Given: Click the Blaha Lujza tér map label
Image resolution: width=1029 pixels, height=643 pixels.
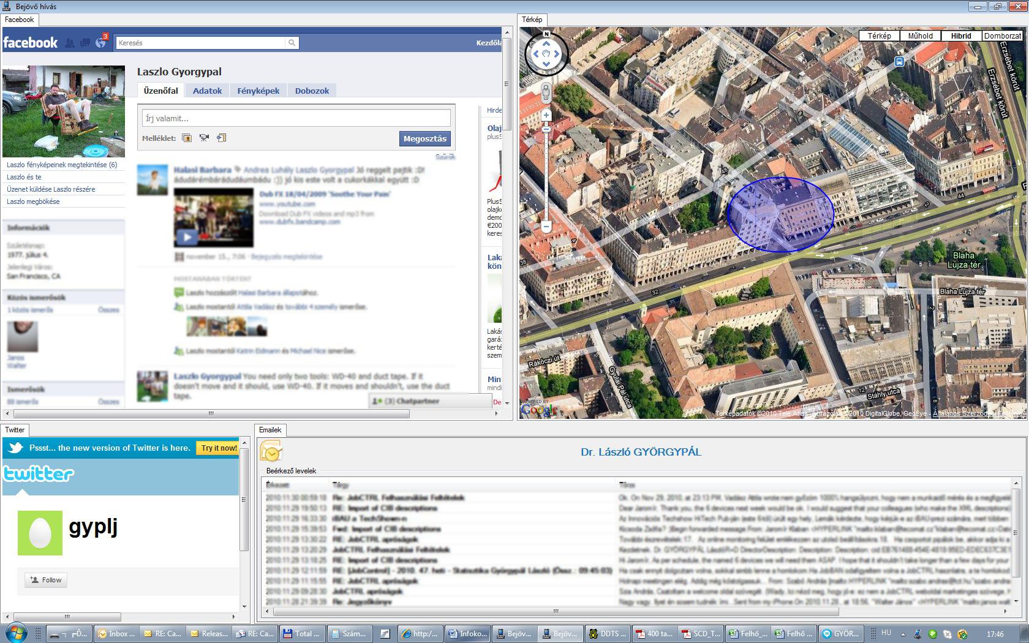Looking at the screenshot, I should tap(963, 260).
